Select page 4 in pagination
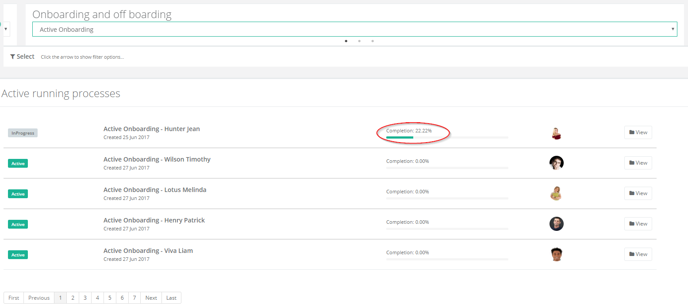The width and height of the screenshot is (688, 305). pyautogui.click(x=97, y=297)
